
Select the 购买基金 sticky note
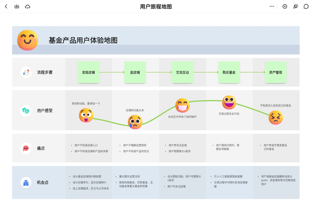click(229, 72)
